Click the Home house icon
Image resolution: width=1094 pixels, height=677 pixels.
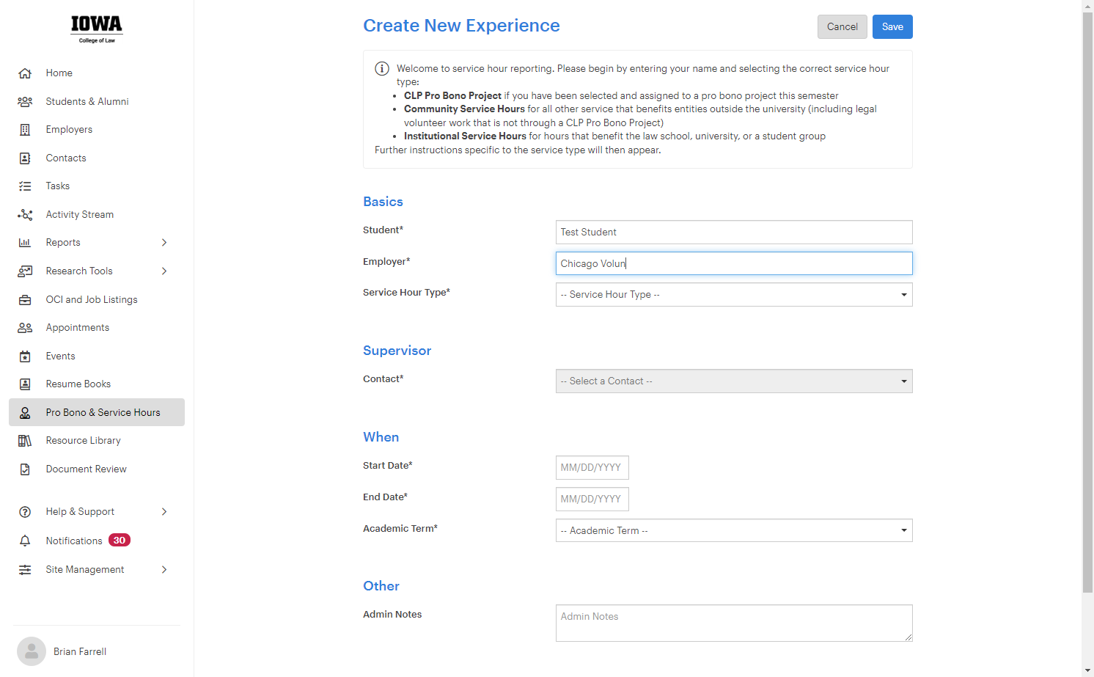tap(25, 73)
